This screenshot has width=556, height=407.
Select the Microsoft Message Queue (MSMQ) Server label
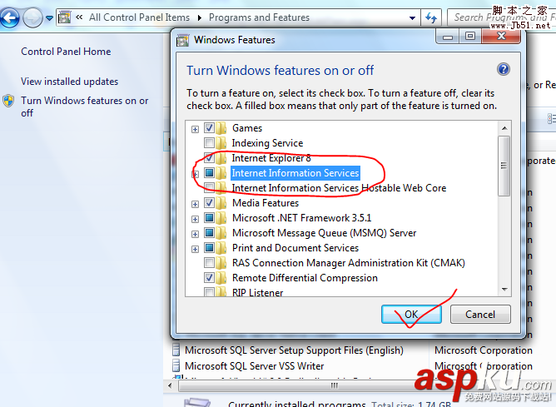pos(324,233)
